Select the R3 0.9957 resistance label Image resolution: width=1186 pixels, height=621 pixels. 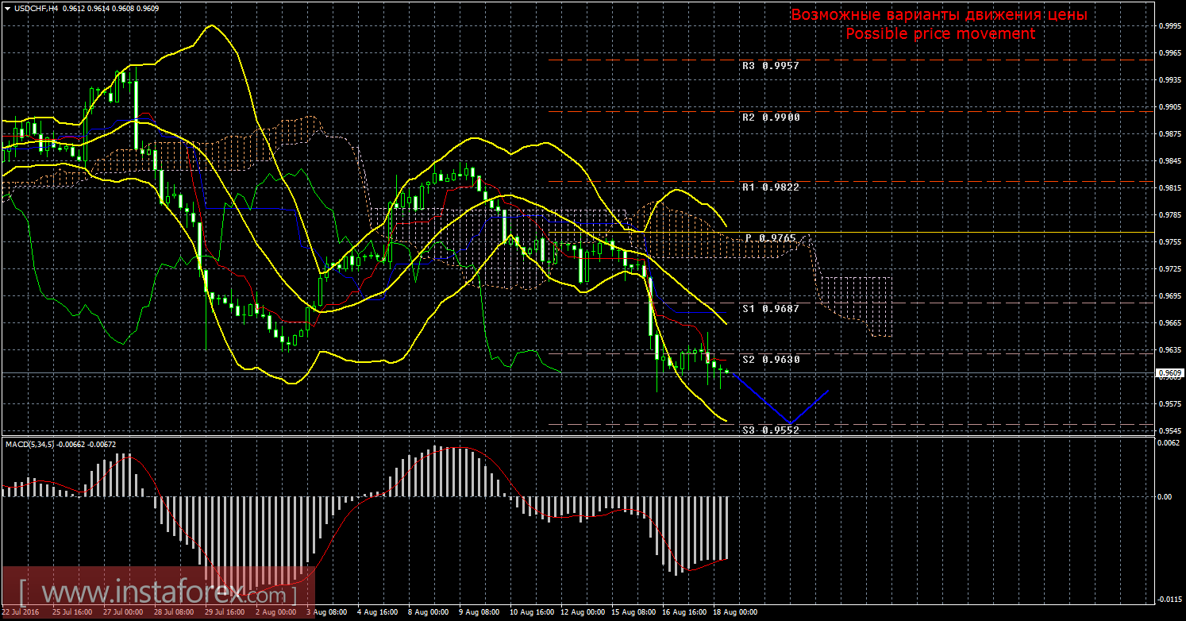(770, 66)
